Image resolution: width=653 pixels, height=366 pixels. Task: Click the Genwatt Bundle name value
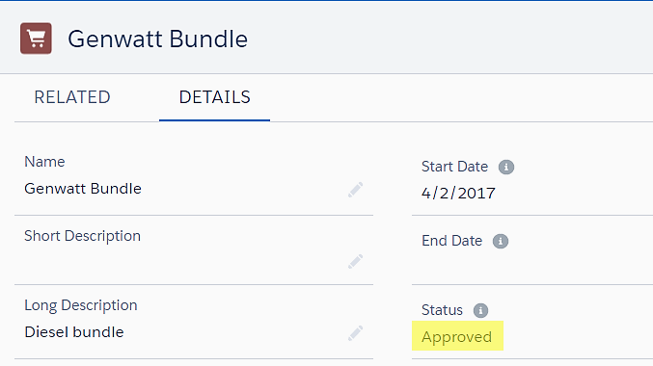83,189
